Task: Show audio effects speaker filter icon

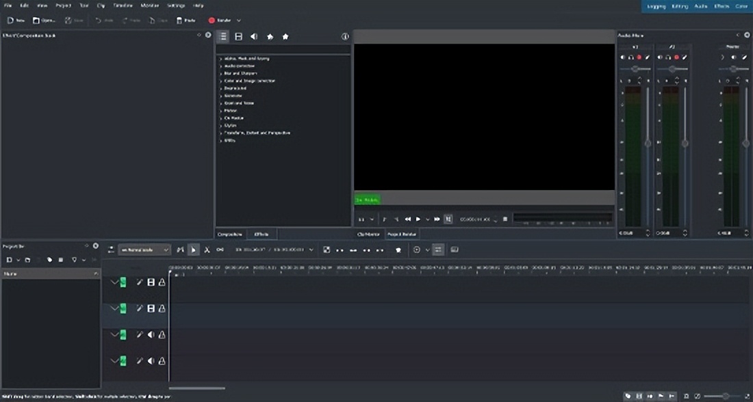Action: (254, 36)
